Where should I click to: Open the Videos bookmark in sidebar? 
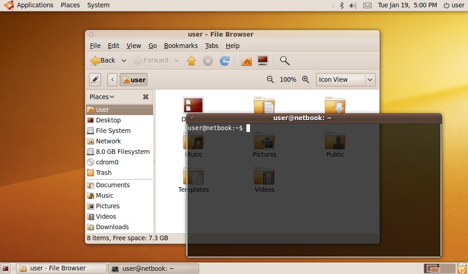click(119, 216)
